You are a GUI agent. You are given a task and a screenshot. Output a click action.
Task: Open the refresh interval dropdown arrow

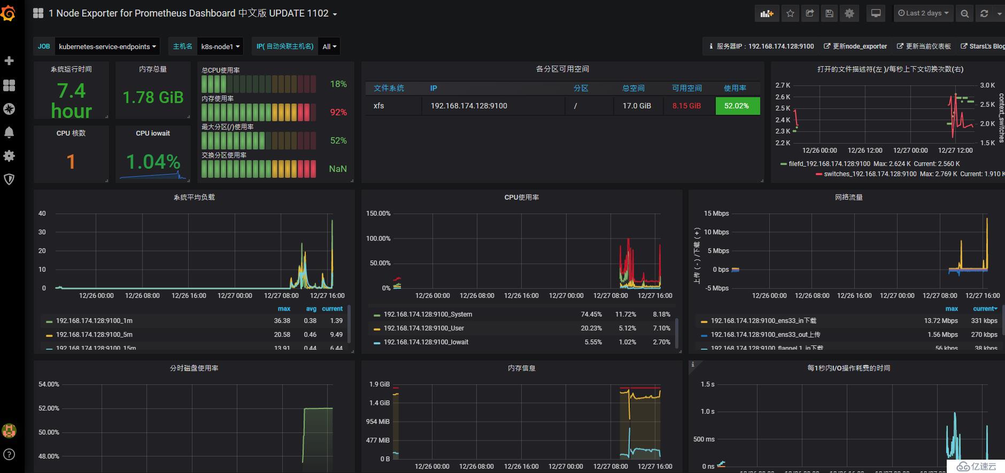[999, 14]
